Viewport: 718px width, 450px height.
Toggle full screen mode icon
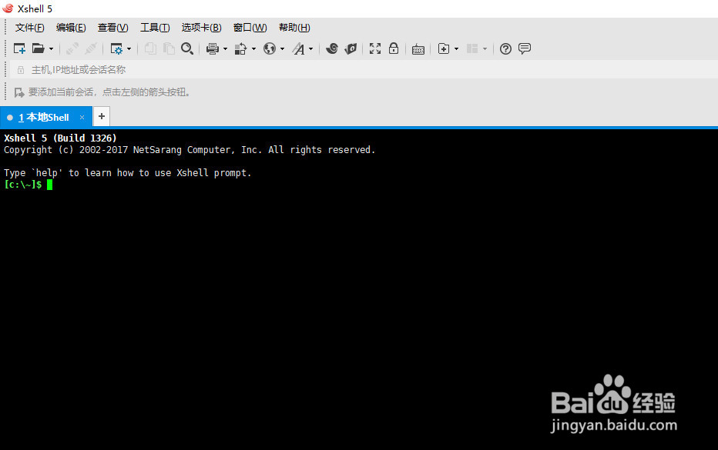pyautogui.click(x=375, y=48)
